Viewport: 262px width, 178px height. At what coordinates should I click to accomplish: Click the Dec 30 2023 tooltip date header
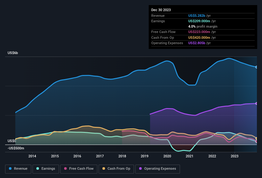click(x=161, y=10)
